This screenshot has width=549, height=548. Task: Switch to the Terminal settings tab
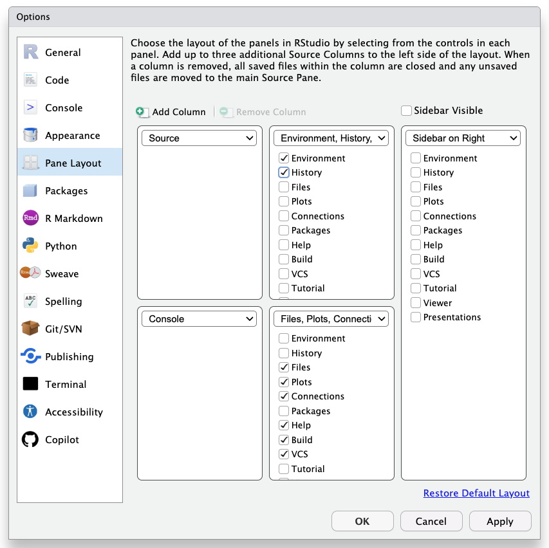coord(65,384)
